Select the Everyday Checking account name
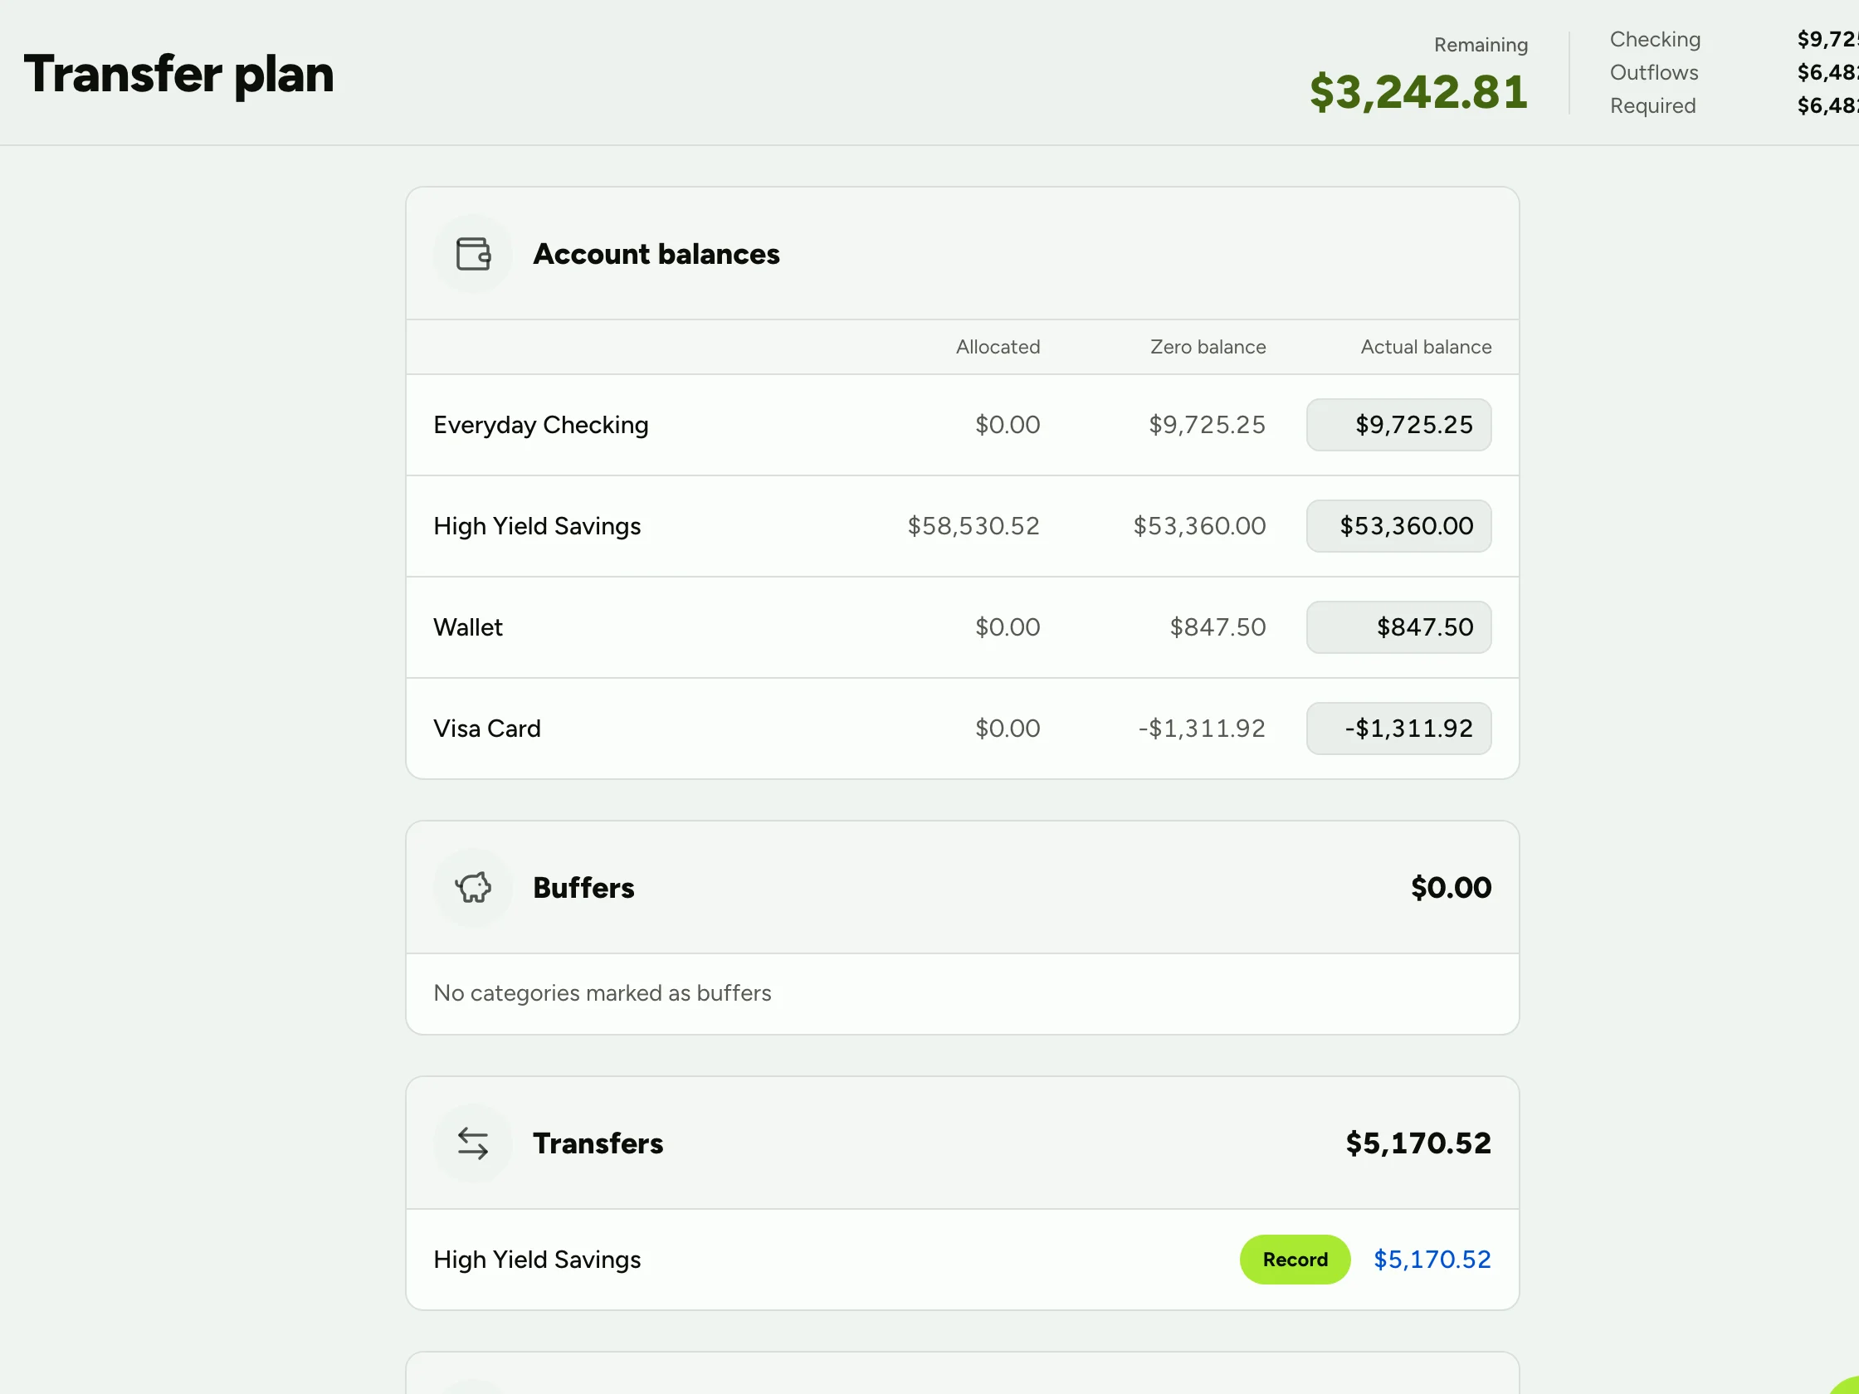This screenshot has width=1859, height=1394. (540, 424)
